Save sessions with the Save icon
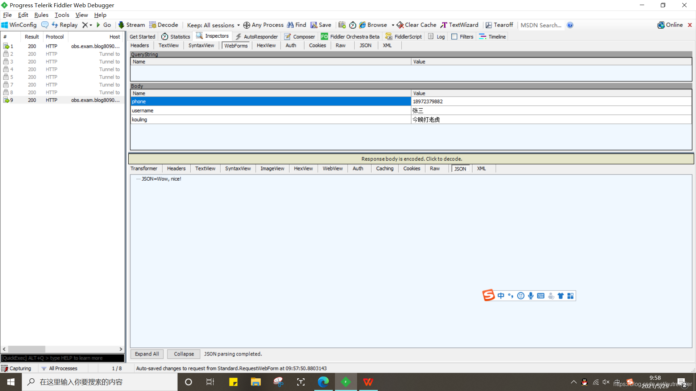Screen dimensions: 696x391 pos(321,25)
